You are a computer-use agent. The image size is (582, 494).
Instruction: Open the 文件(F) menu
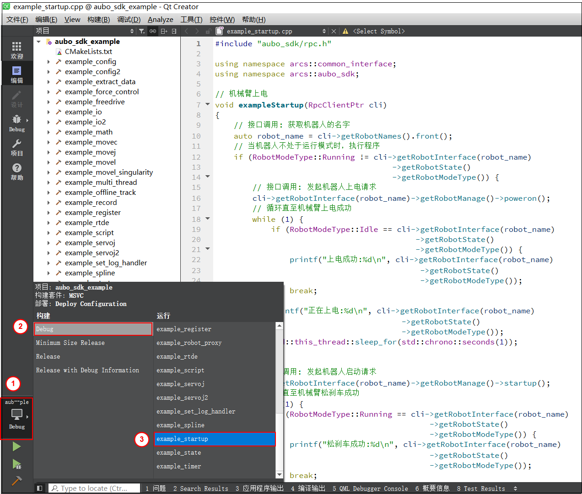click(x=17, y=19)
